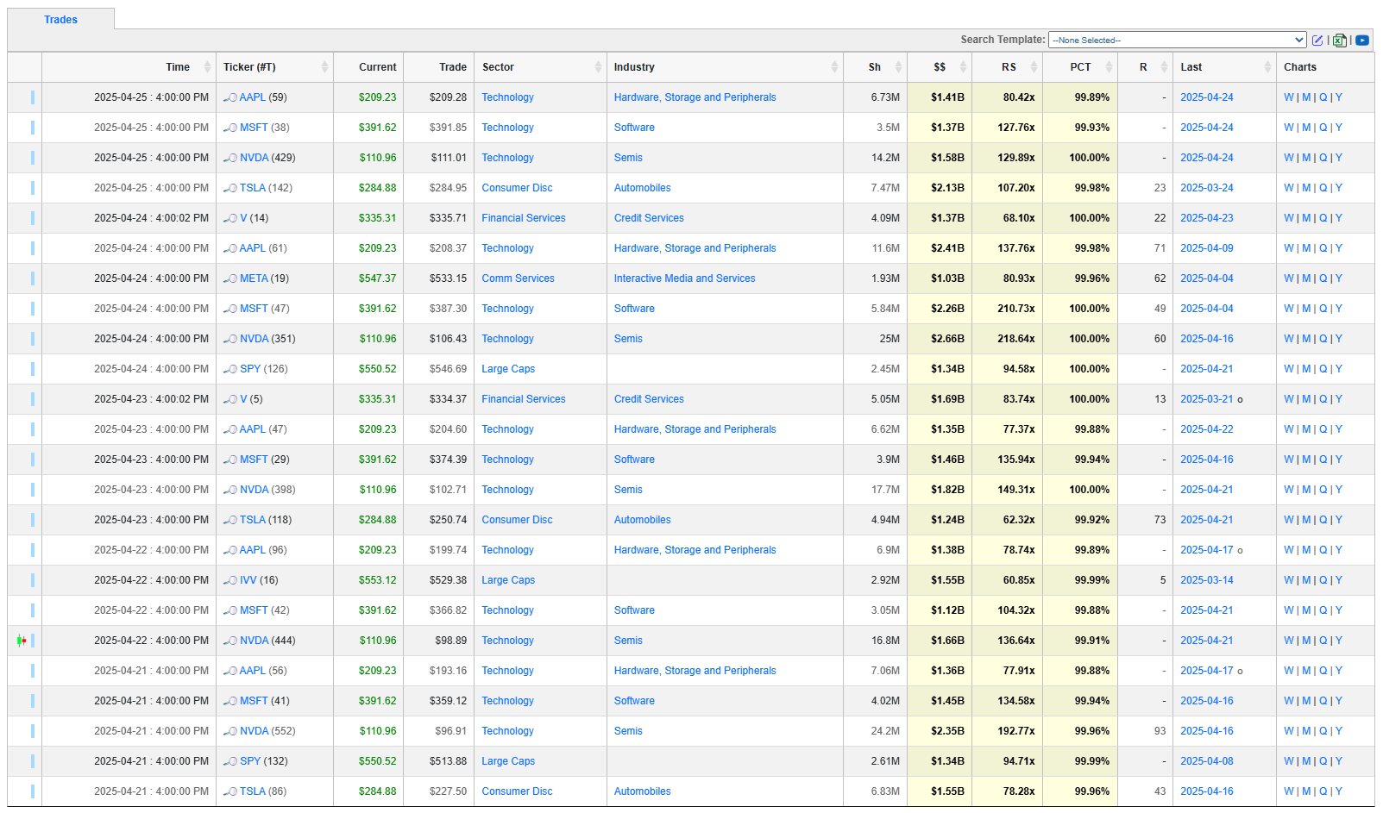The image size is (1383, 813).
Task: Click the magnifier icon beside NVDA (552)
Action: tap(229, 731)
